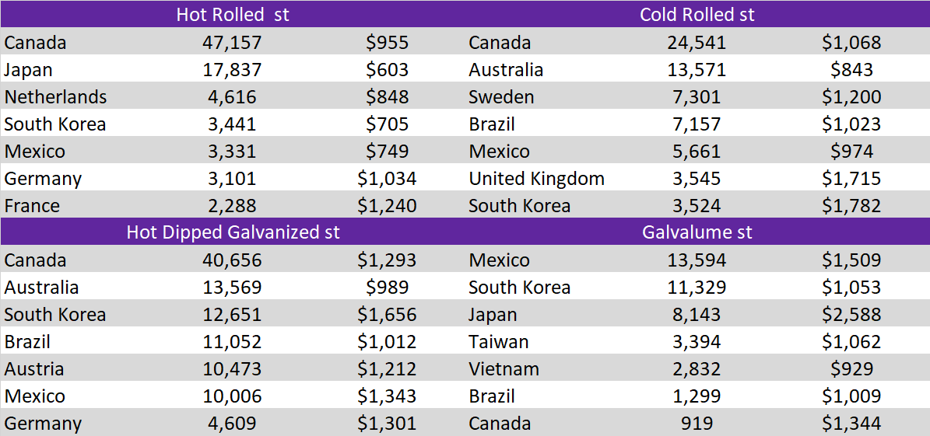The width and height of the screenshot is (930, 436).
Task: Select the Vietnam cell
Action: [x=504, y=369]
